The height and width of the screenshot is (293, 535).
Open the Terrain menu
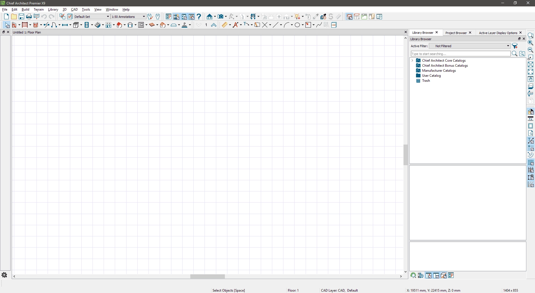point(39,9)
